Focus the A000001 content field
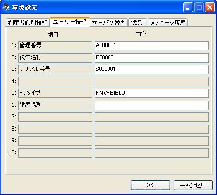 [151, 46]
